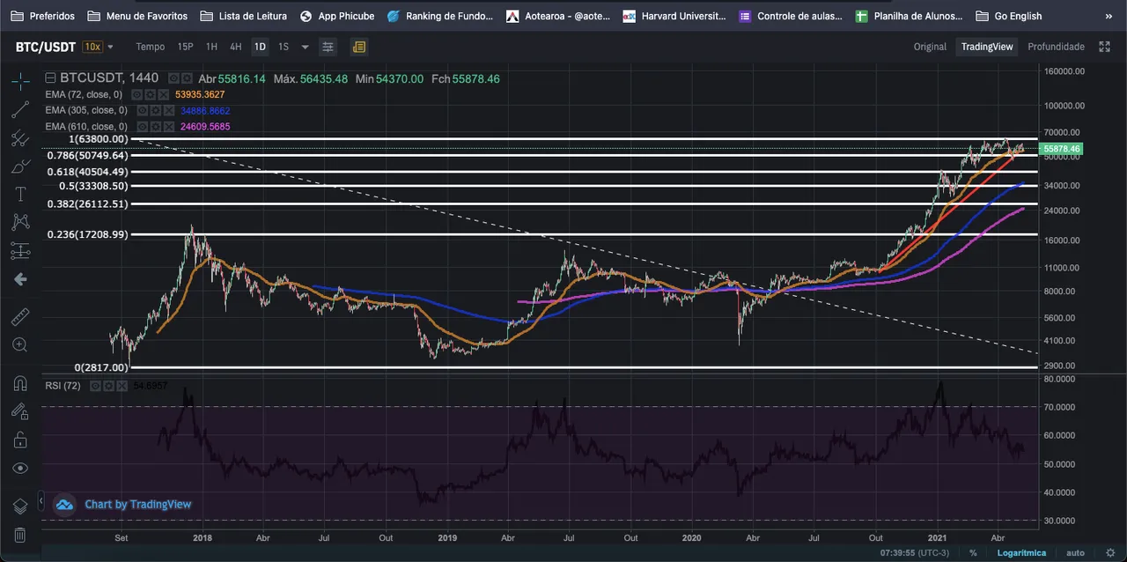
Task: Open the chart patterns tool
Action: [20, 222]
